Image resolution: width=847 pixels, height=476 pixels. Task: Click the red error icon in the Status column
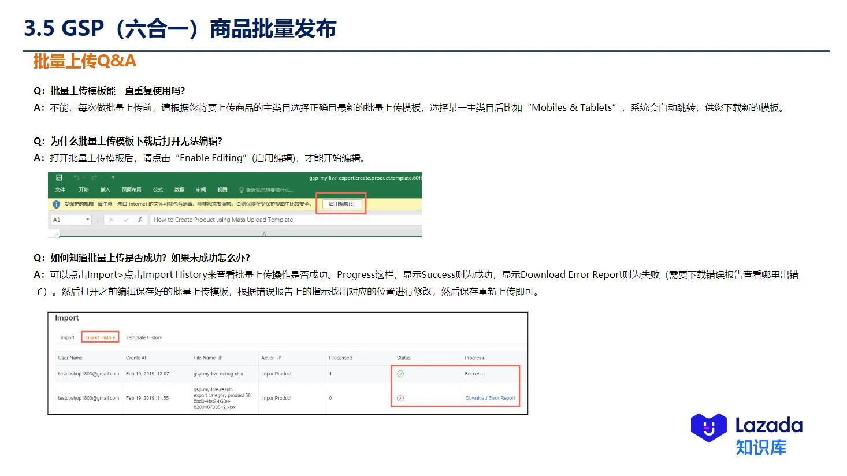tap(400, 398)
